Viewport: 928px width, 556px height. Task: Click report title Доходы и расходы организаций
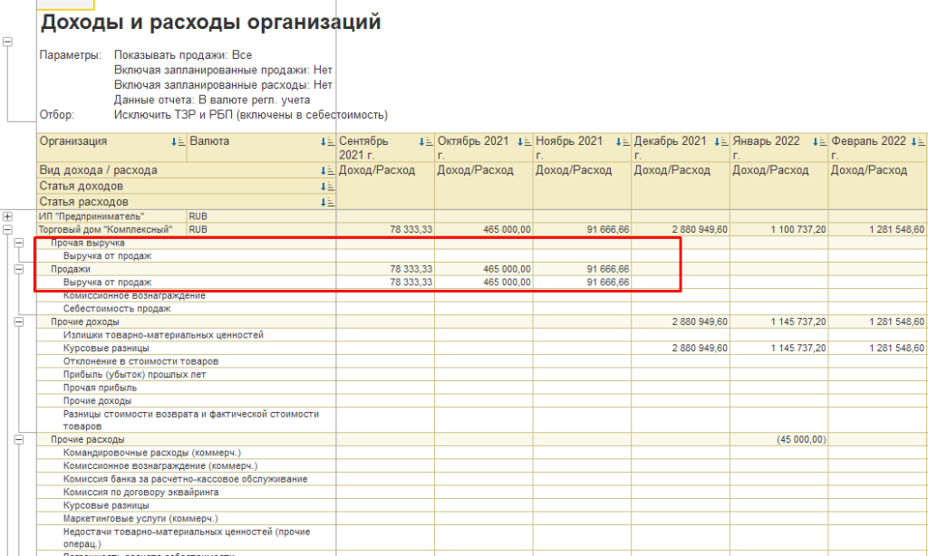pos(210,23)
